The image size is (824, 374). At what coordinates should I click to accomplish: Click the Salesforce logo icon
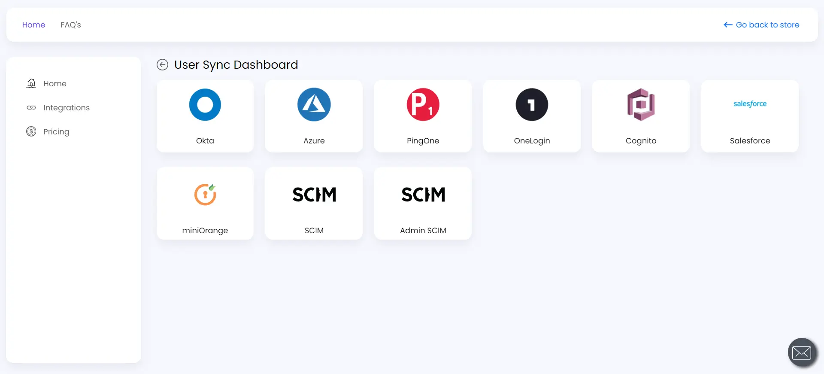pos(750,104)
